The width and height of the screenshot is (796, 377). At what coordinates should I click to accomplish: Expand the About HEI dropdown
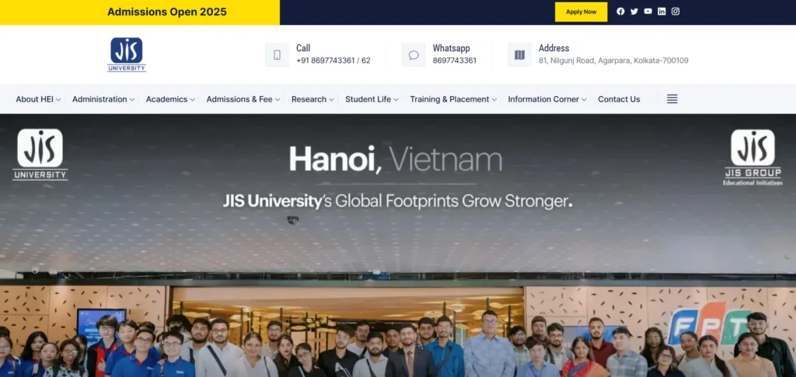point(38,99)
